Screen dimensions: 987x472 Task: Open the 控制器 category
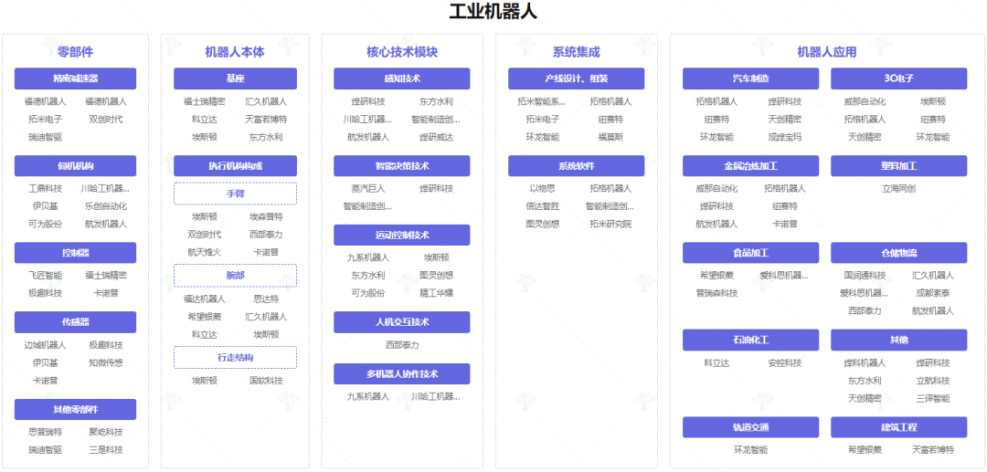tap(75, 253)
